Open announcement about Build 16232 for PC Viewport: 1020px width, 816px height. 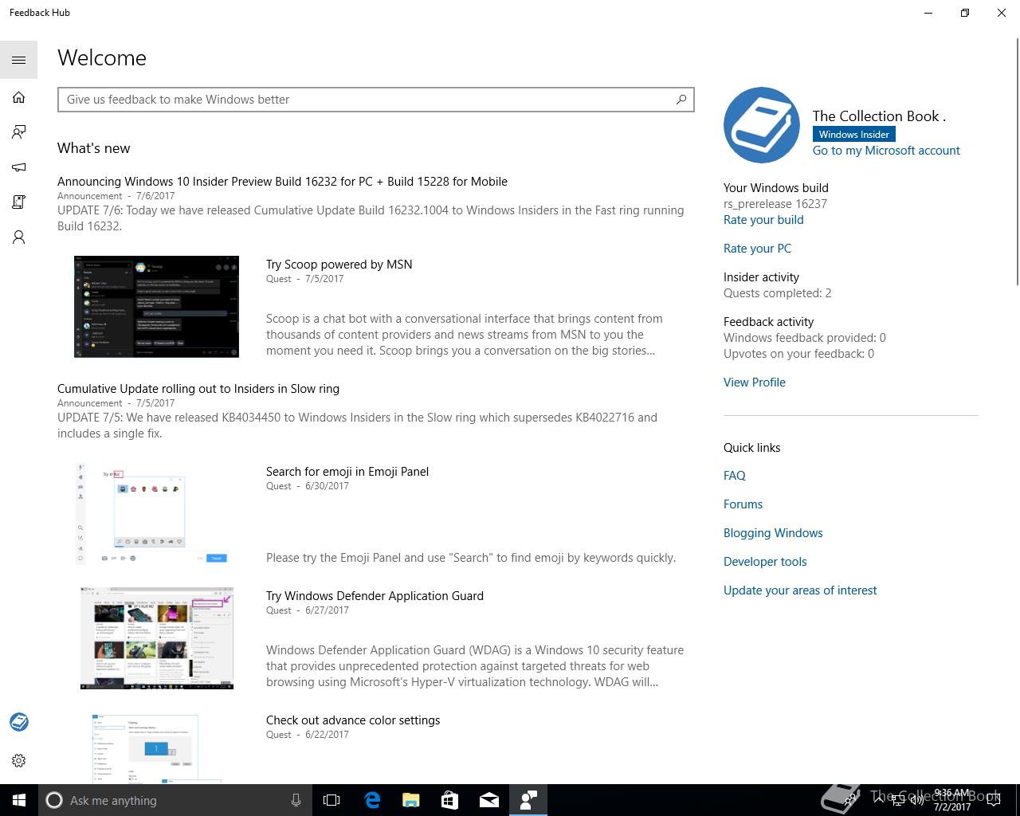click(x=282, y=182)
